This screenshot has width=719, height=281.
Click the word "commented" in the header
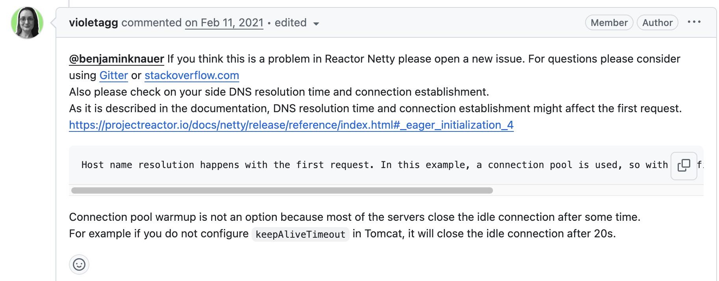[x=151, y=23]
